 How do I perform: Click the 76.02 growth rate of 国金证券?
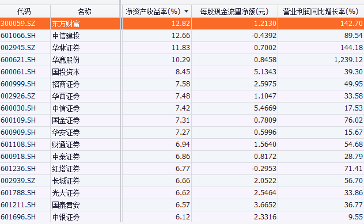click(353, 120)
